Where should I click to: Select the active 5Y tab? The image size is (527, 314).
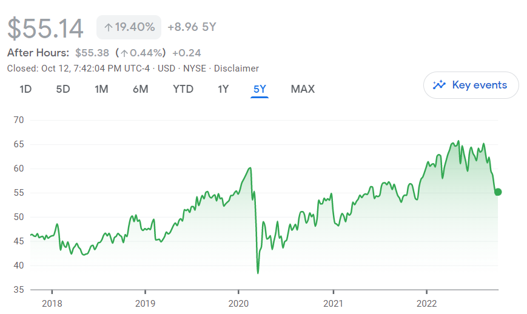260,89
